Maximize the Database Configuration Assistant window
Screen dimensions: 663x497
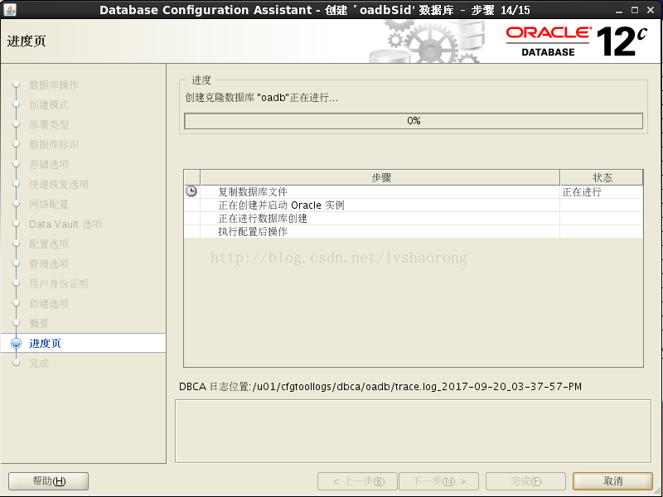[x=635, y=10]
